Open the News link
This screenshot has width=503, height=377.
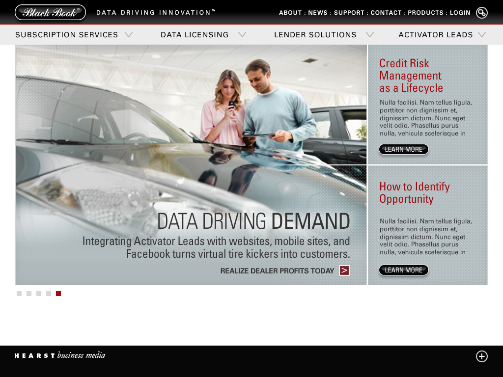[318, 13]
